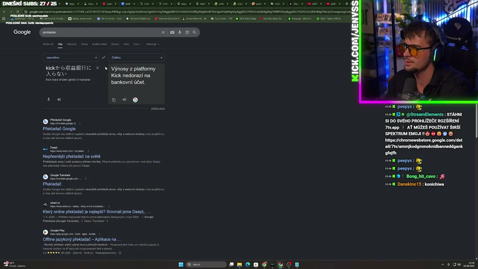Open wired.cz Který online překladač article
This screenshot has height=269, width=478.
point(96,212)
